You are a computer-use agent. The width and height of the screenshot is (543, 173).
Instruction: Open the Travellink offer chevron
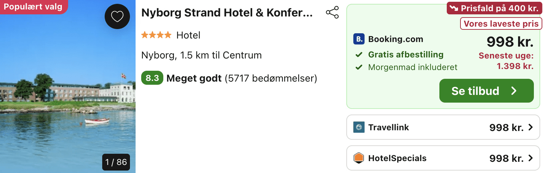(x=530, y=127)
